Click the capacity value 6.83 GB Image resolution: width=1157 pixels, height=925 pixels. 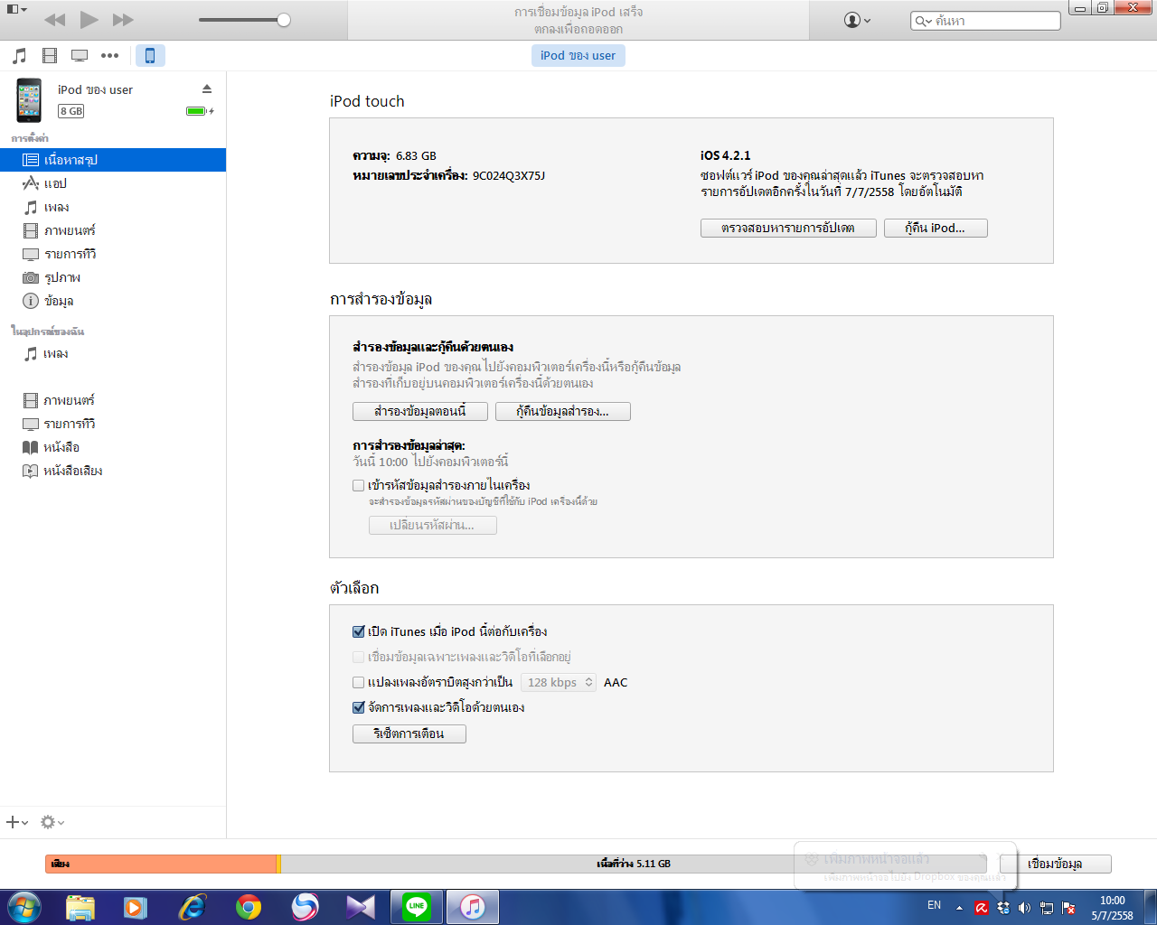[416, 155]
